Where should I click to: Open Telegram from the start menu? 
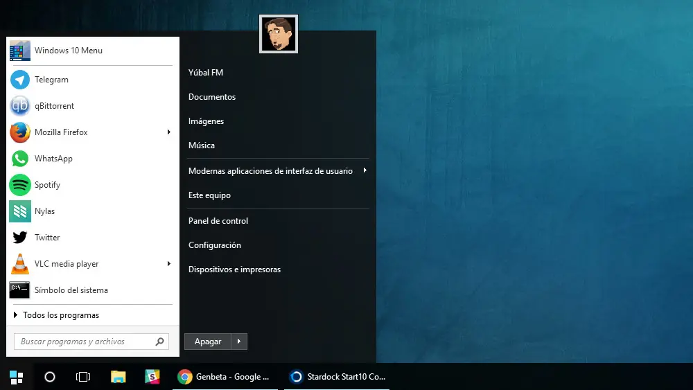[93, 80]
